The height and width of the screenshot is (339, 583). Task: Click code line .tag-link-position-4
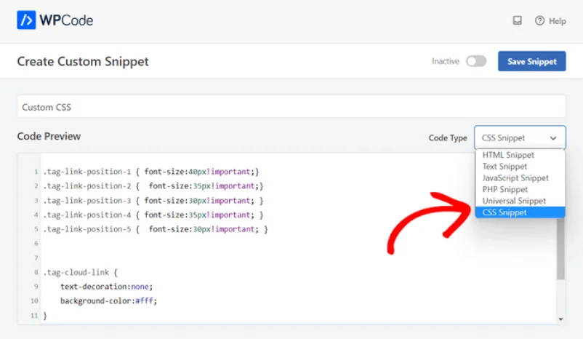click(153, 215)
